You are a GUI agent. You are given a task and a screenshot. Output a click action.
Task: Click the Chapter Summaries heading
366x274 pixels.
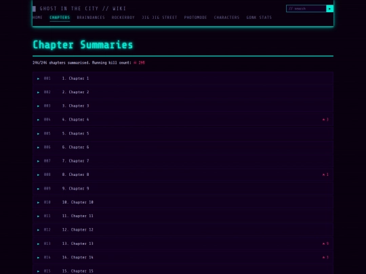tap(83, 45)
